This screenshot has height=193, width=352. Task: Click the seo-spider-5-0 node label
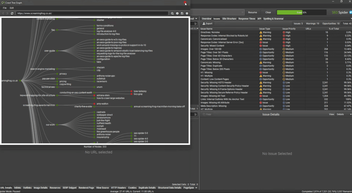tap(141, 133)
